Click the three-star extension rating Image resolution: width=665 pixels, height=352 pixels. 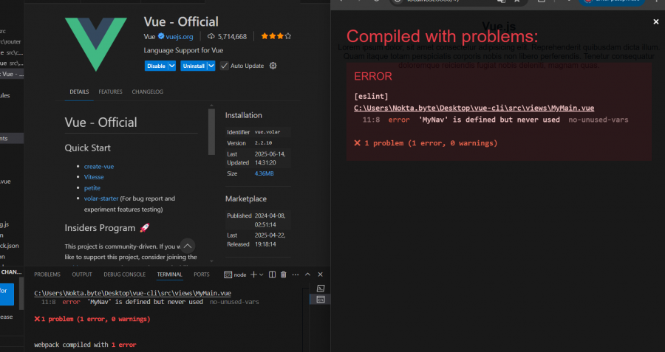276,36
